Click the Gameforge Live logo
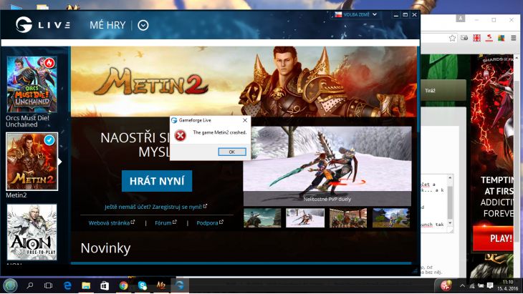 click(x=43, y=25)
